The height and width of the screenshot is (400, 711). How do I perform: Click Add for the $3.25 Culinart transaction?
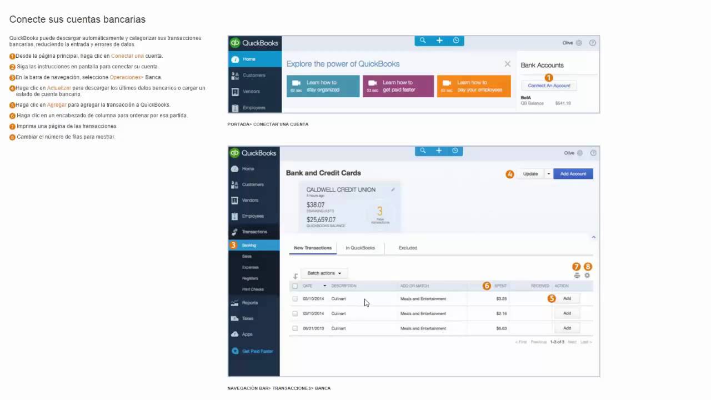[x=567, y=299]
